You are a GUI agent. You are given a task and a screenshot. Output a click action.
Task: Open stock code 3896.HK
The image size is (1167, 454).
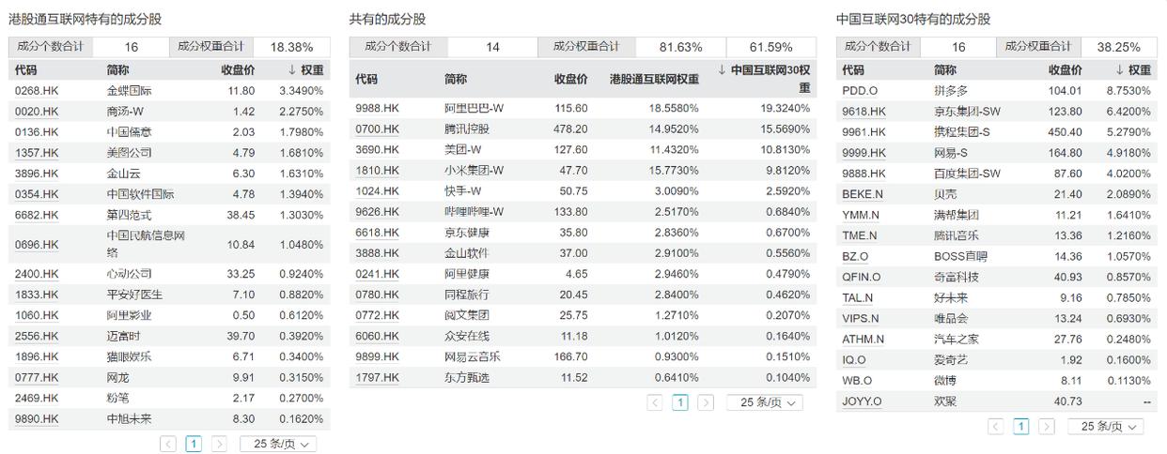point(37,174)
